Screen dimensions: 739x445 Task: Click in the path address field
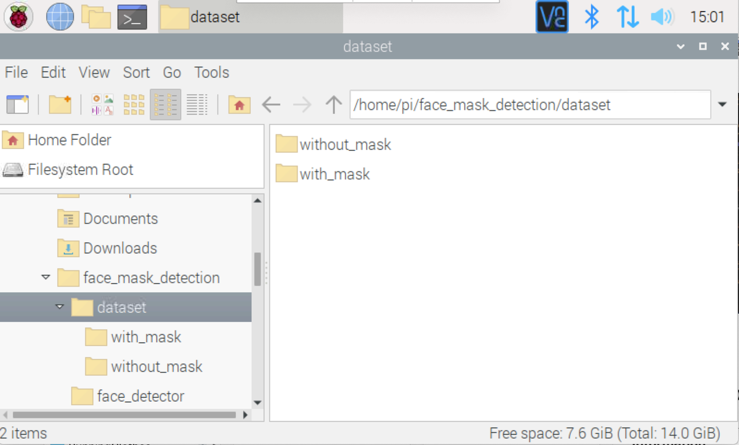coord(530,105)
